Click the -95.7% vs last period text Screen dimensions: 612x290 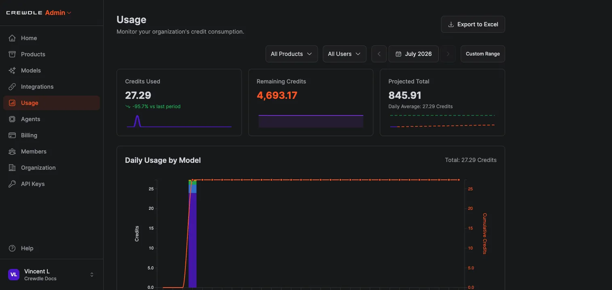coord(156,107)
